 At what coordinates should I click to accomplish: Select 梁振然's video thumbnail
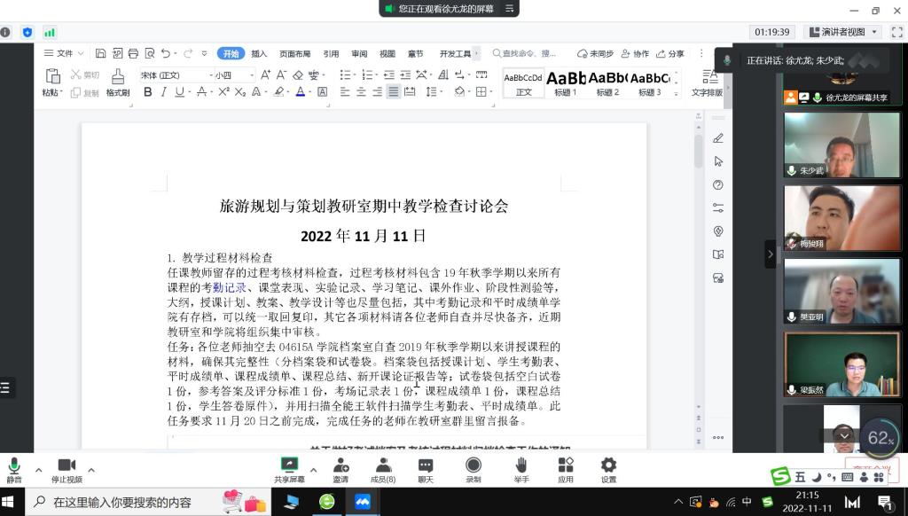coord(841,364)
